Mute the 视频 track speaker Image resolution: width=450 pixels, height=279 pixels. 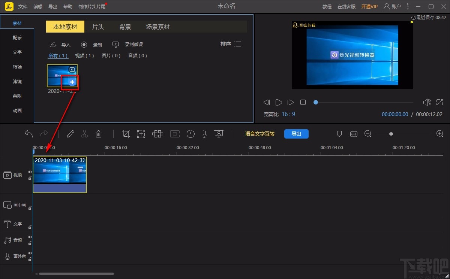tap(30, 172)
